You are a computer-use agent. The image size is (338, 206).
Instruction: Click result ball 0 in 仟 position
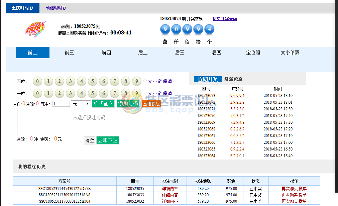coord(176,29)
